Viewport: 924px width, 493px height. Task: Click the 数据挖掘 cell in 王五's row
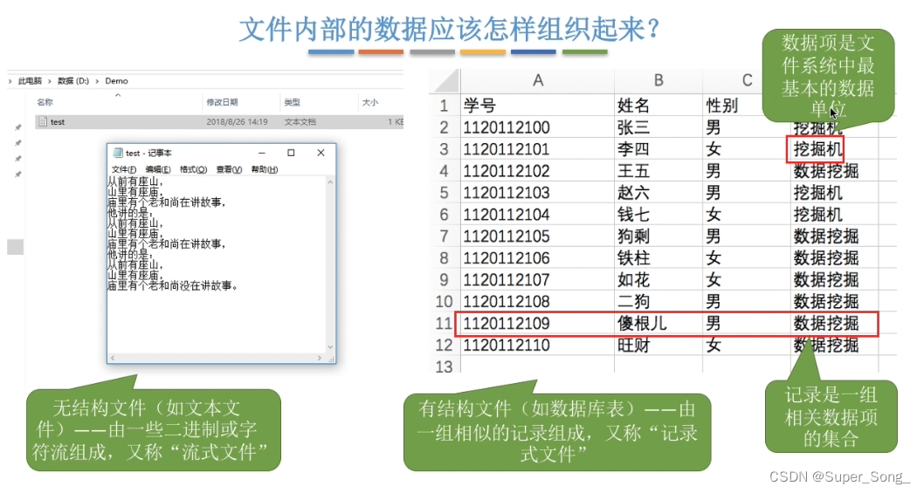click(834, 171)
